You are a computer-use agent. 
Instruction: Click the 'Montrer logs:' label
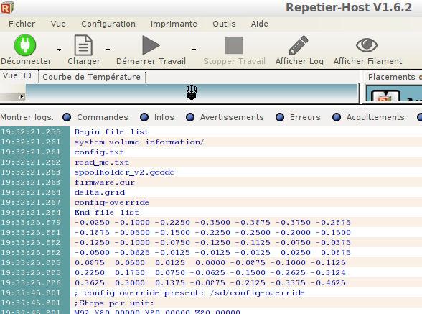(x=27, y=117)
